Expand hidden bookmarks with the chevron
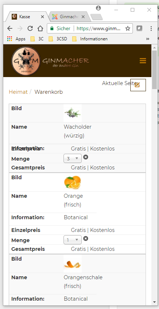The height and width of the screenshot is (309, 159). [x=148, y=39]
